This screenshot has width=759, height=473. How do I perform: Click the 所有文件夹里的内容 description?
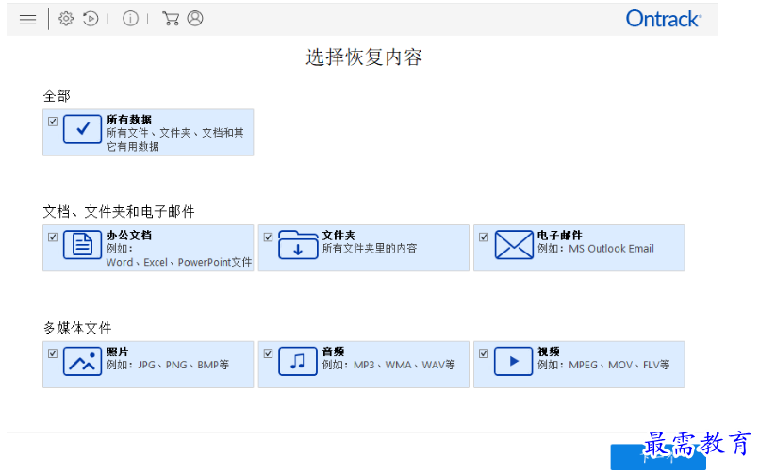pos(370,249)
